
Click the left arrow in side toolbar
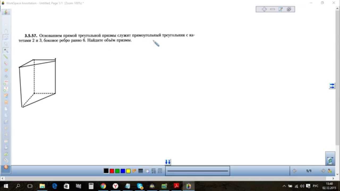tap(6, 128)
